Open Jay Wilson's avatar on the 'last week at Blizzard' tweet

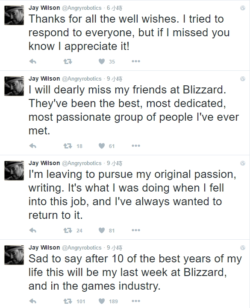(x=14, y=255)
